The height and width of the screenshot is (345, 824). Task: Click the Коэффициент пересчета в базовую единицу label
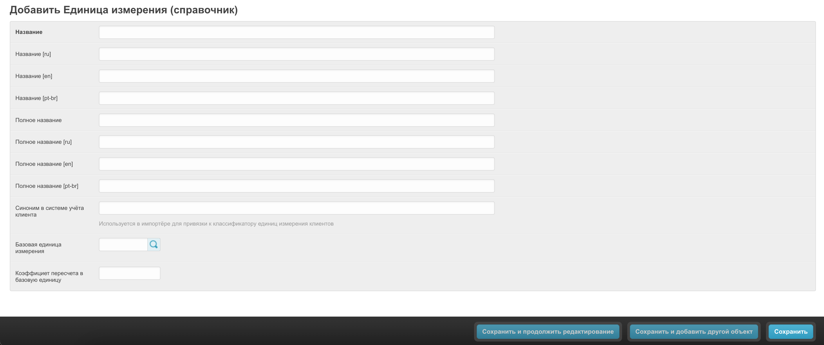pyautogui.click(x=49, y=277)
